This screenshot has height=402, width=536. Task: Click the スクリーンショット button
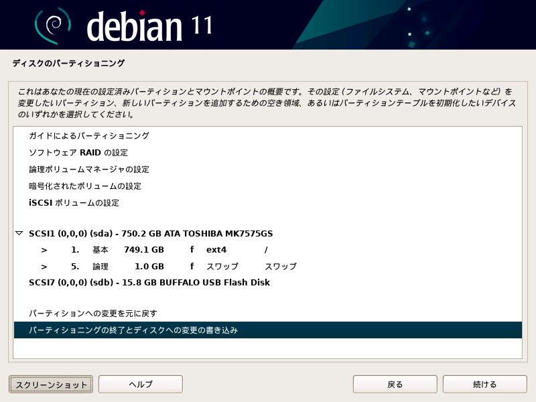[51, 384]
